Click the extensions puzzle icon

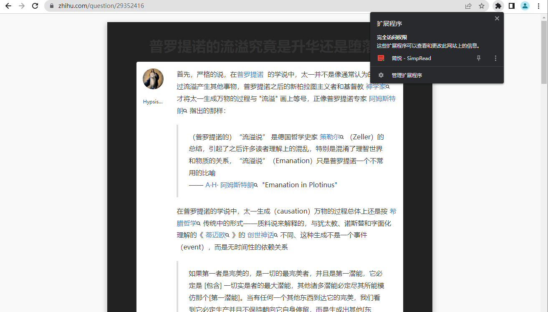coord(498,6)
